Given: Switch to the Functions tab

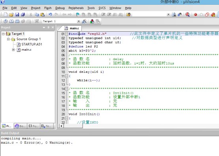Looking at the screenshot, I should tap(34, 126).
